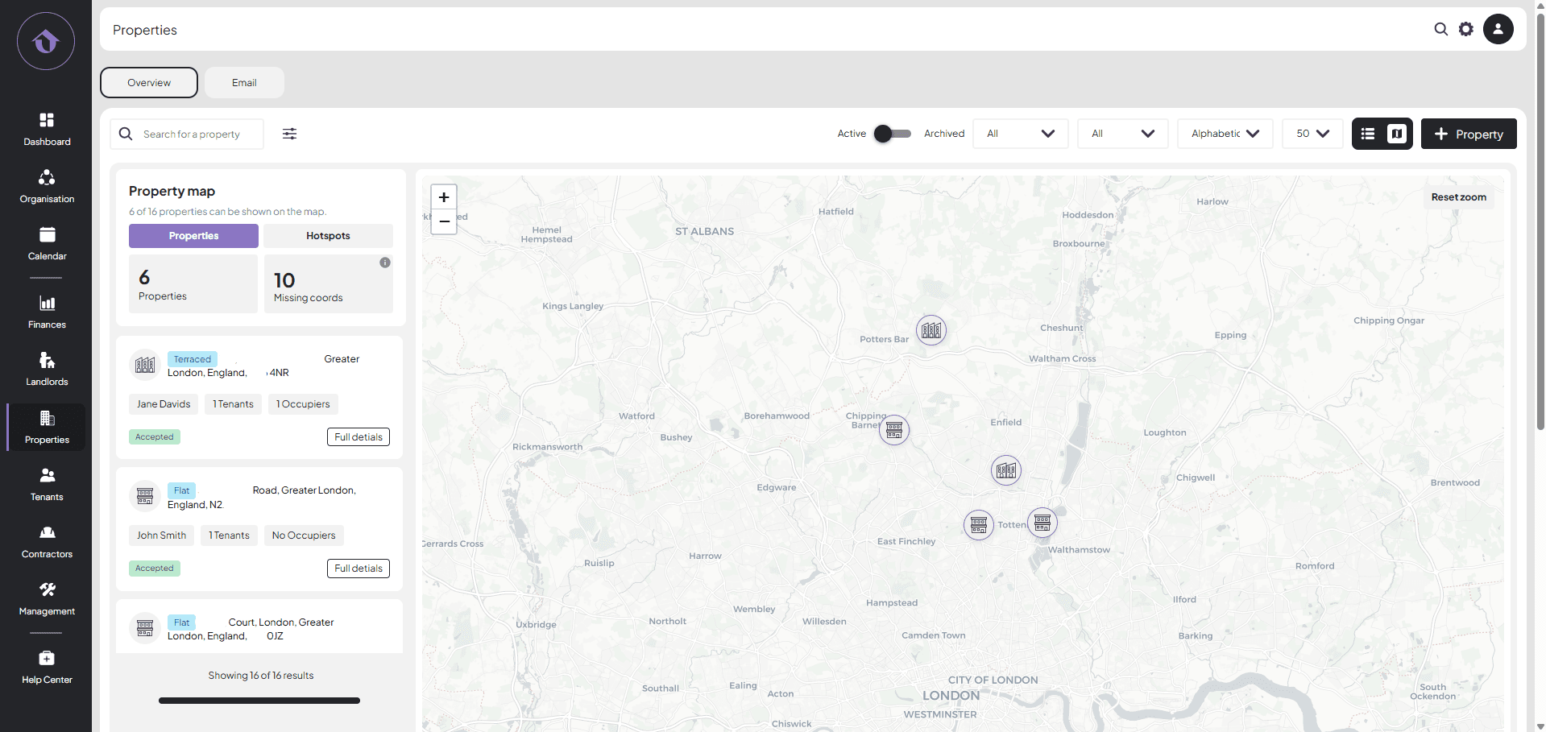Zoom in using the map plus control

point(443,196)
